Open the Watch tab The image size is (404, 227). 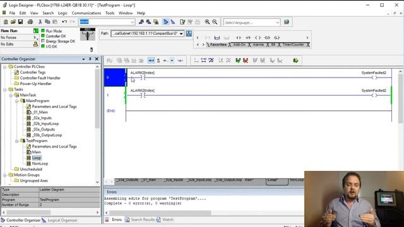click(x=165, y=219)
